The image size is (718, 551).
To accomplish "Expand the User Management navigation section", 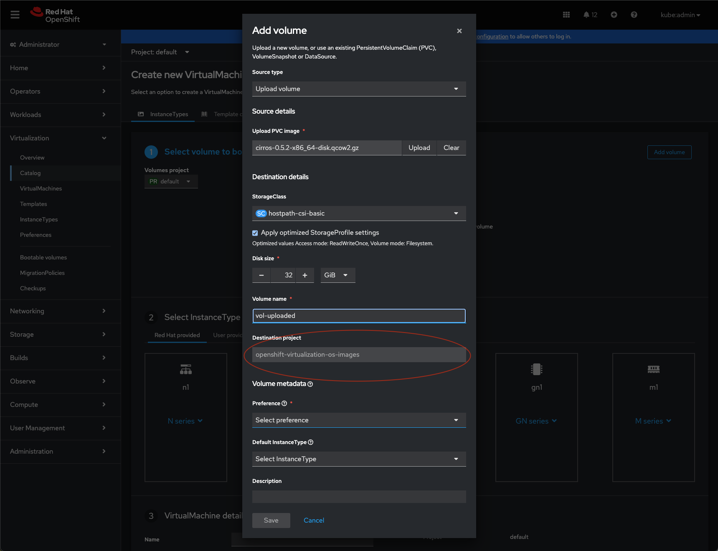I will pos(61,428).
